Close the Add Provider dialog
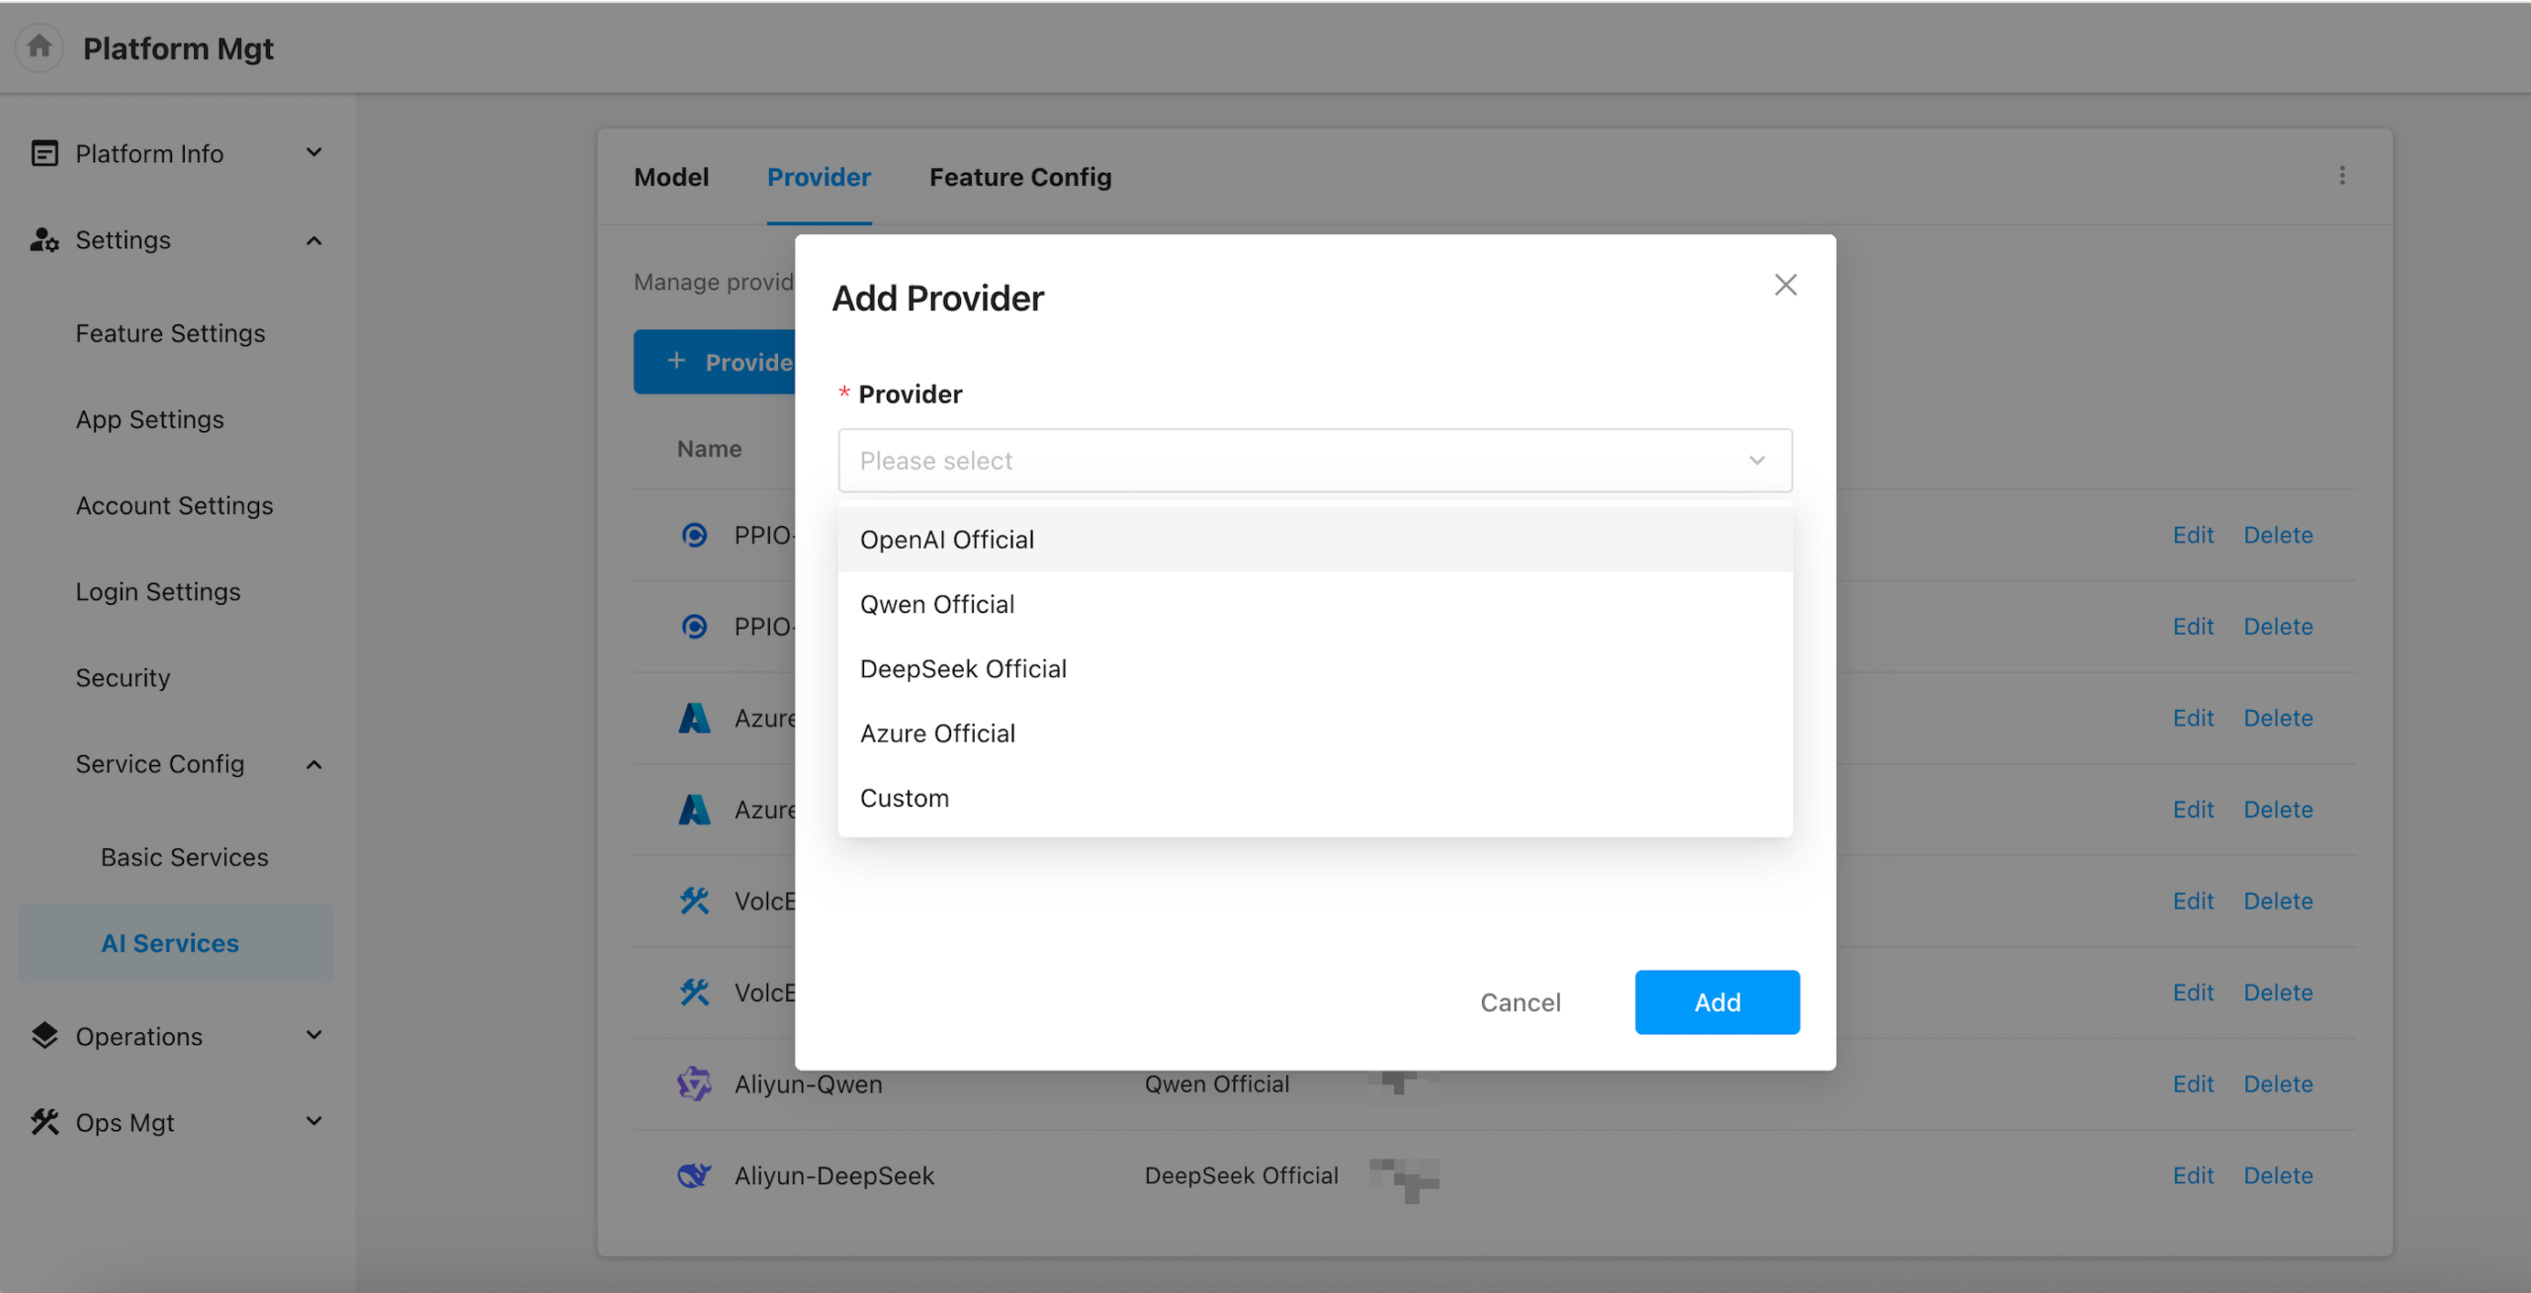This screenshot has width=2531, height=1293. 1785,285
